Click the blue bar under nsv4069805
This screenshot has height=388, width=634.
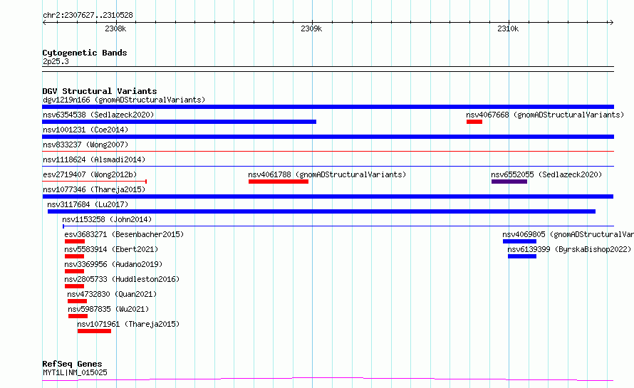coord(519,241)
